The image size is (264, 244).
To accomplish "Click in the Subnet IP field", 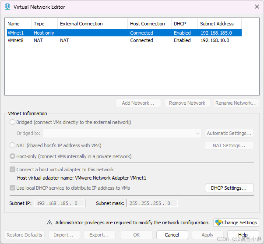I will (x=60, y=203).
